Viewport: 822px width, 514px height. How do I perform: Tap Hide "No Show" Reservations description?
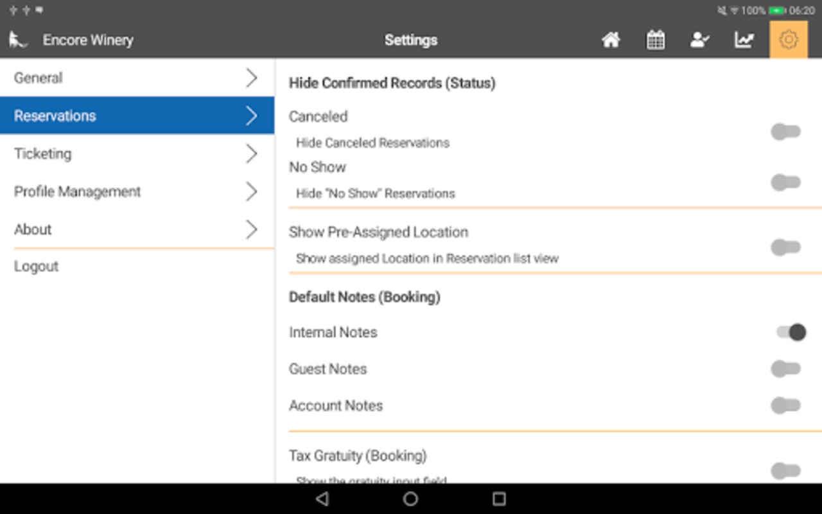click(x=376, y=193)
